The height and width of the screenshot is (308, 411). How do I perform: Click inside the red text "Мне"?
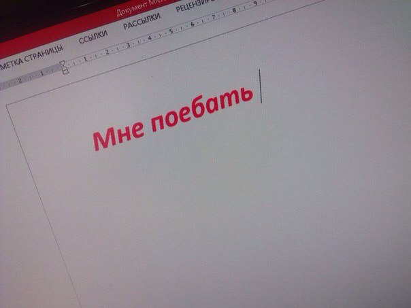click(x=118, y=136)
